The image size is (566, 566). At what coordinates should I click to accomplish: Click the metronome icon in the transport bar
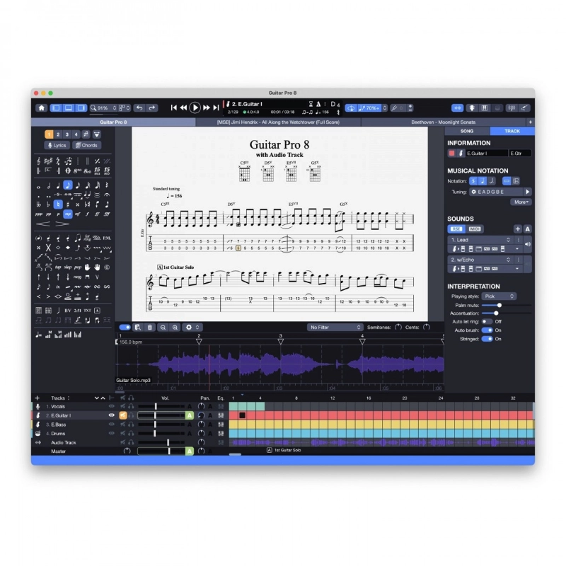318,105
